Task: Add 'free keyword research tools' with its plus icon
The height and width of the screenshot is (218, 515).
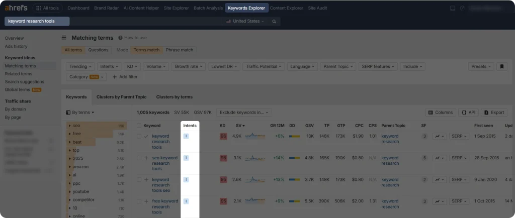Action: [146, 201]
